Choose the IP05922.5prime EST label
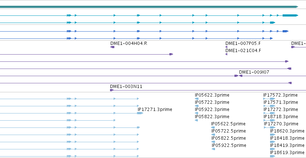 pyautogui.click(x=229, y=145)
